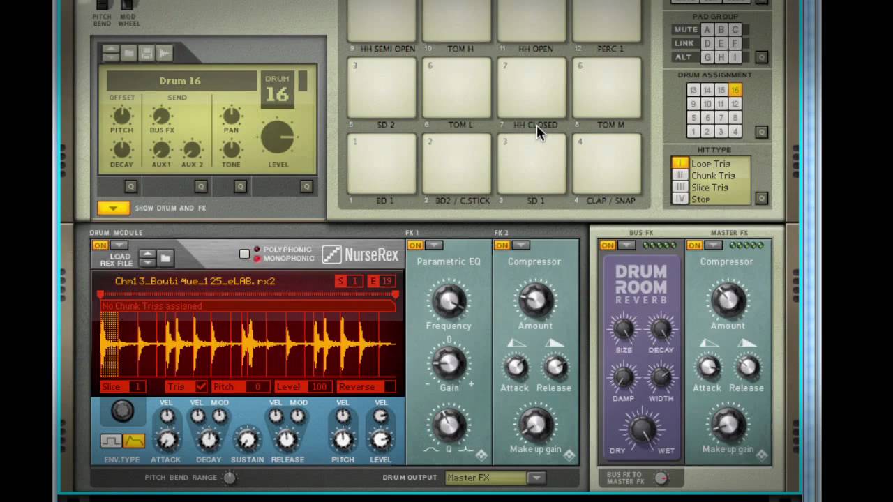
Task: Click the Drum Assignment Q button
Action: coord(761,132)
